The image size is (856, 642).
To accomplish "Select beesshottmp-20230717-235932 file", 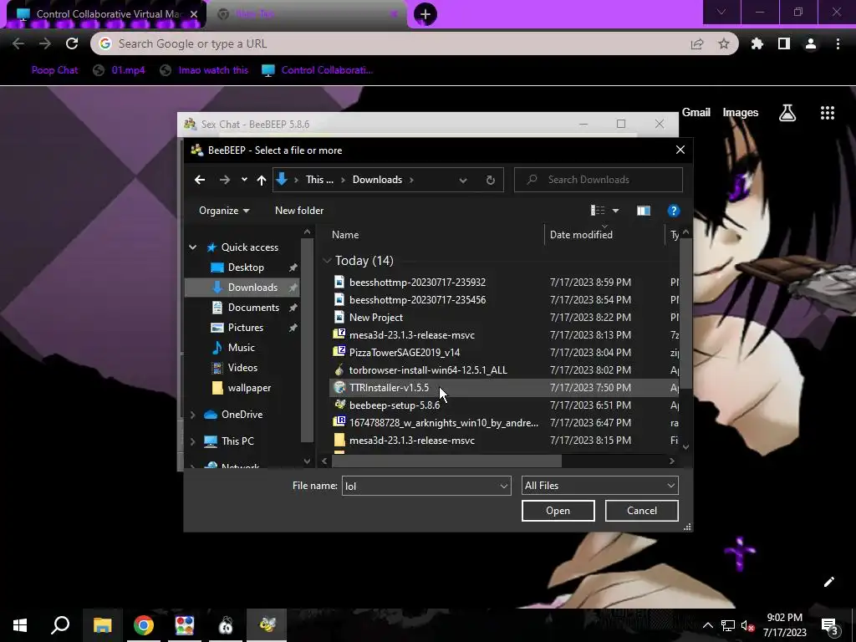I will tap(417, 283).
